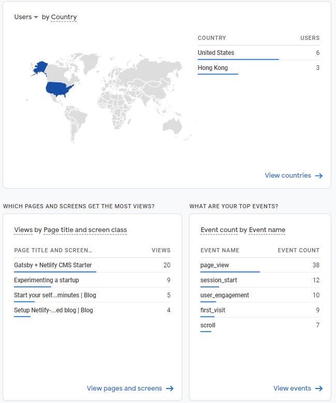This screenshot has width=336, height=403.
Task: Change the Event name dimension selector
Action: (x=267, y=230)
